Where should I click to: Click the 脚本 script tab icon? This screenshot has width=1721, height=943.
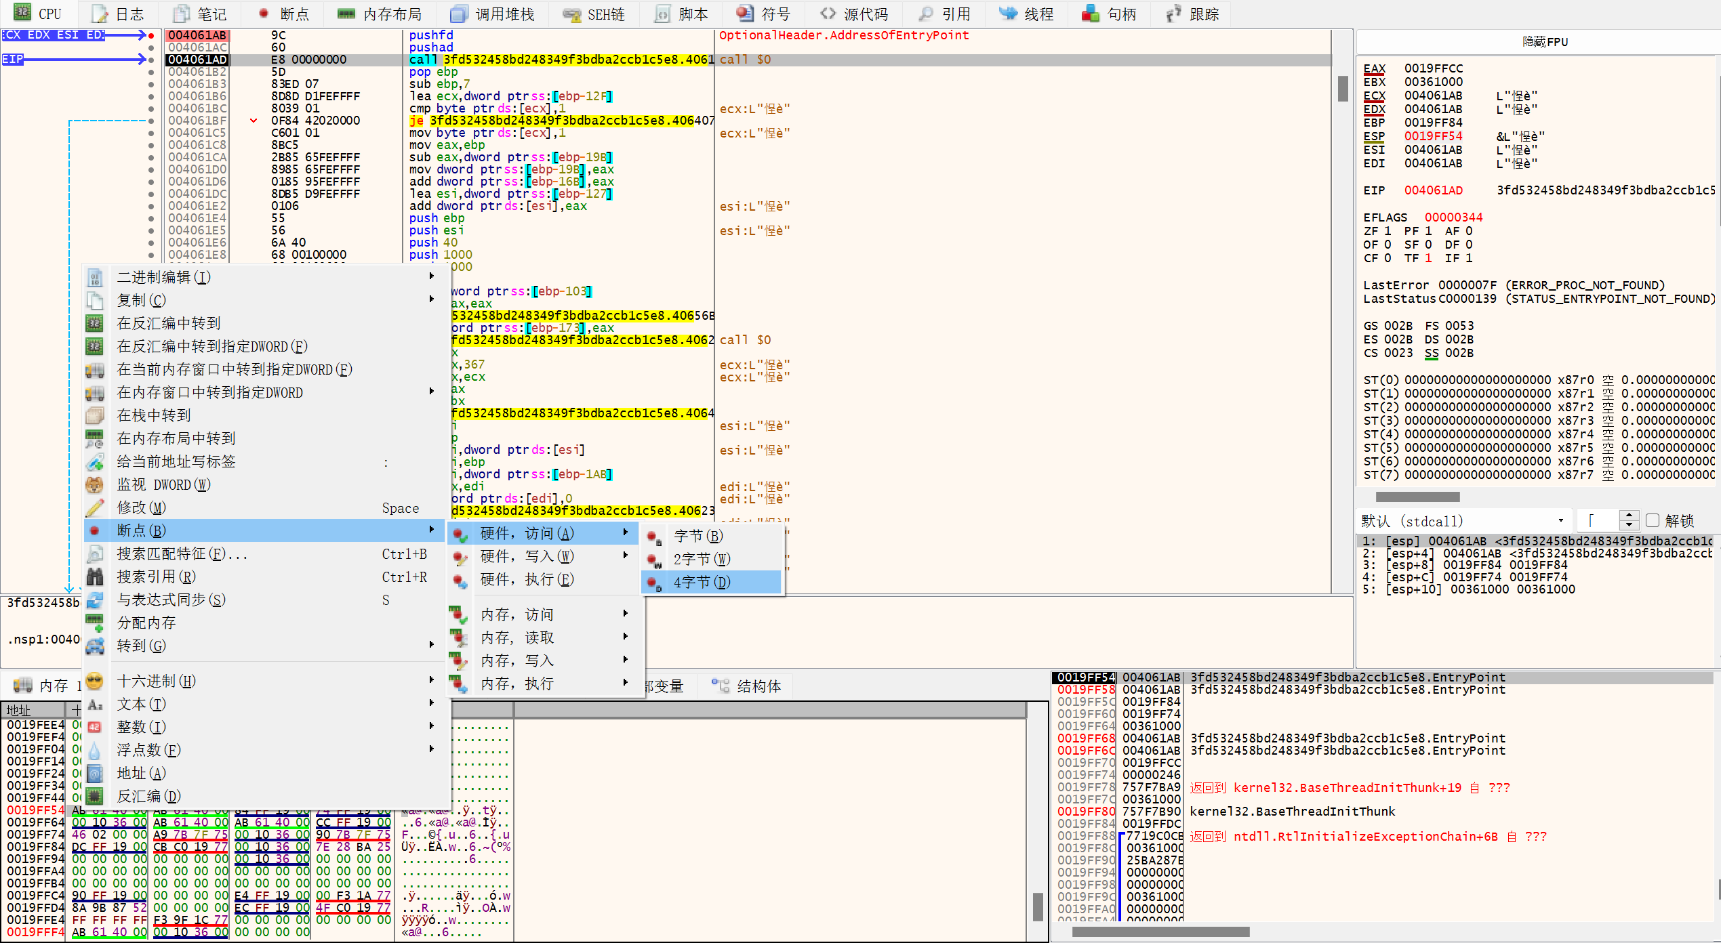point(662,14)
